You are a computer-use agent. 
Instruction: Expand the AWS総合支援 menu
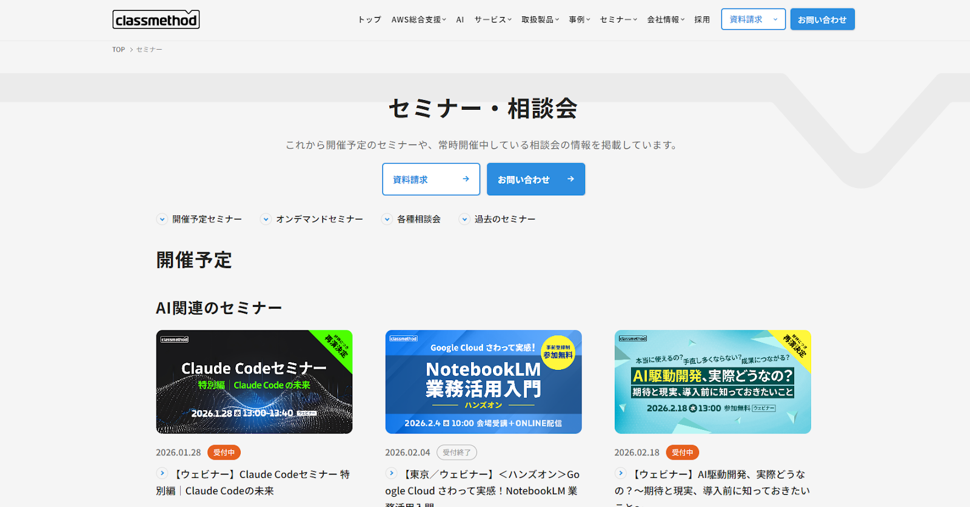point(419,19)
